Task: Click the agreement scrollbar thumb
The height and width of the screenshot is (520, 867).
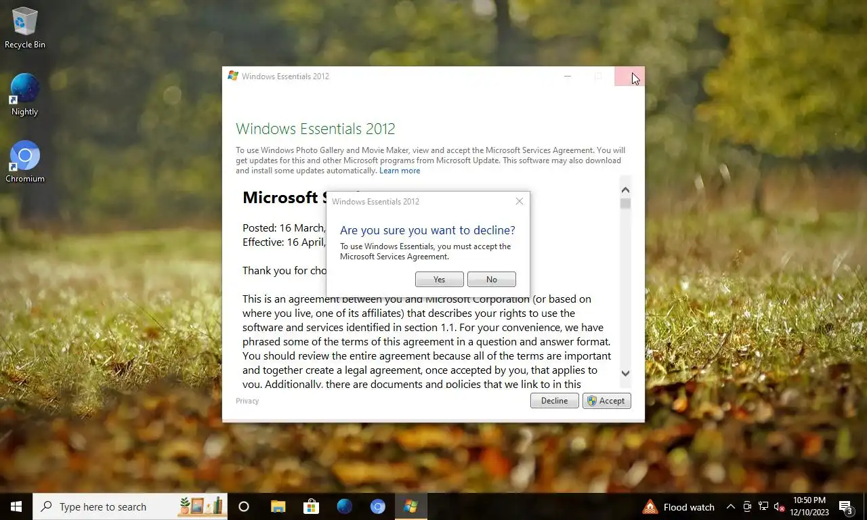Action: (x=625, y=203)
